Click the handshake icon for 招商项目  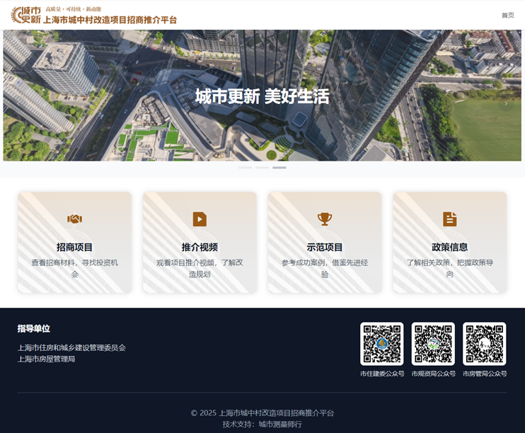point(74,219)
